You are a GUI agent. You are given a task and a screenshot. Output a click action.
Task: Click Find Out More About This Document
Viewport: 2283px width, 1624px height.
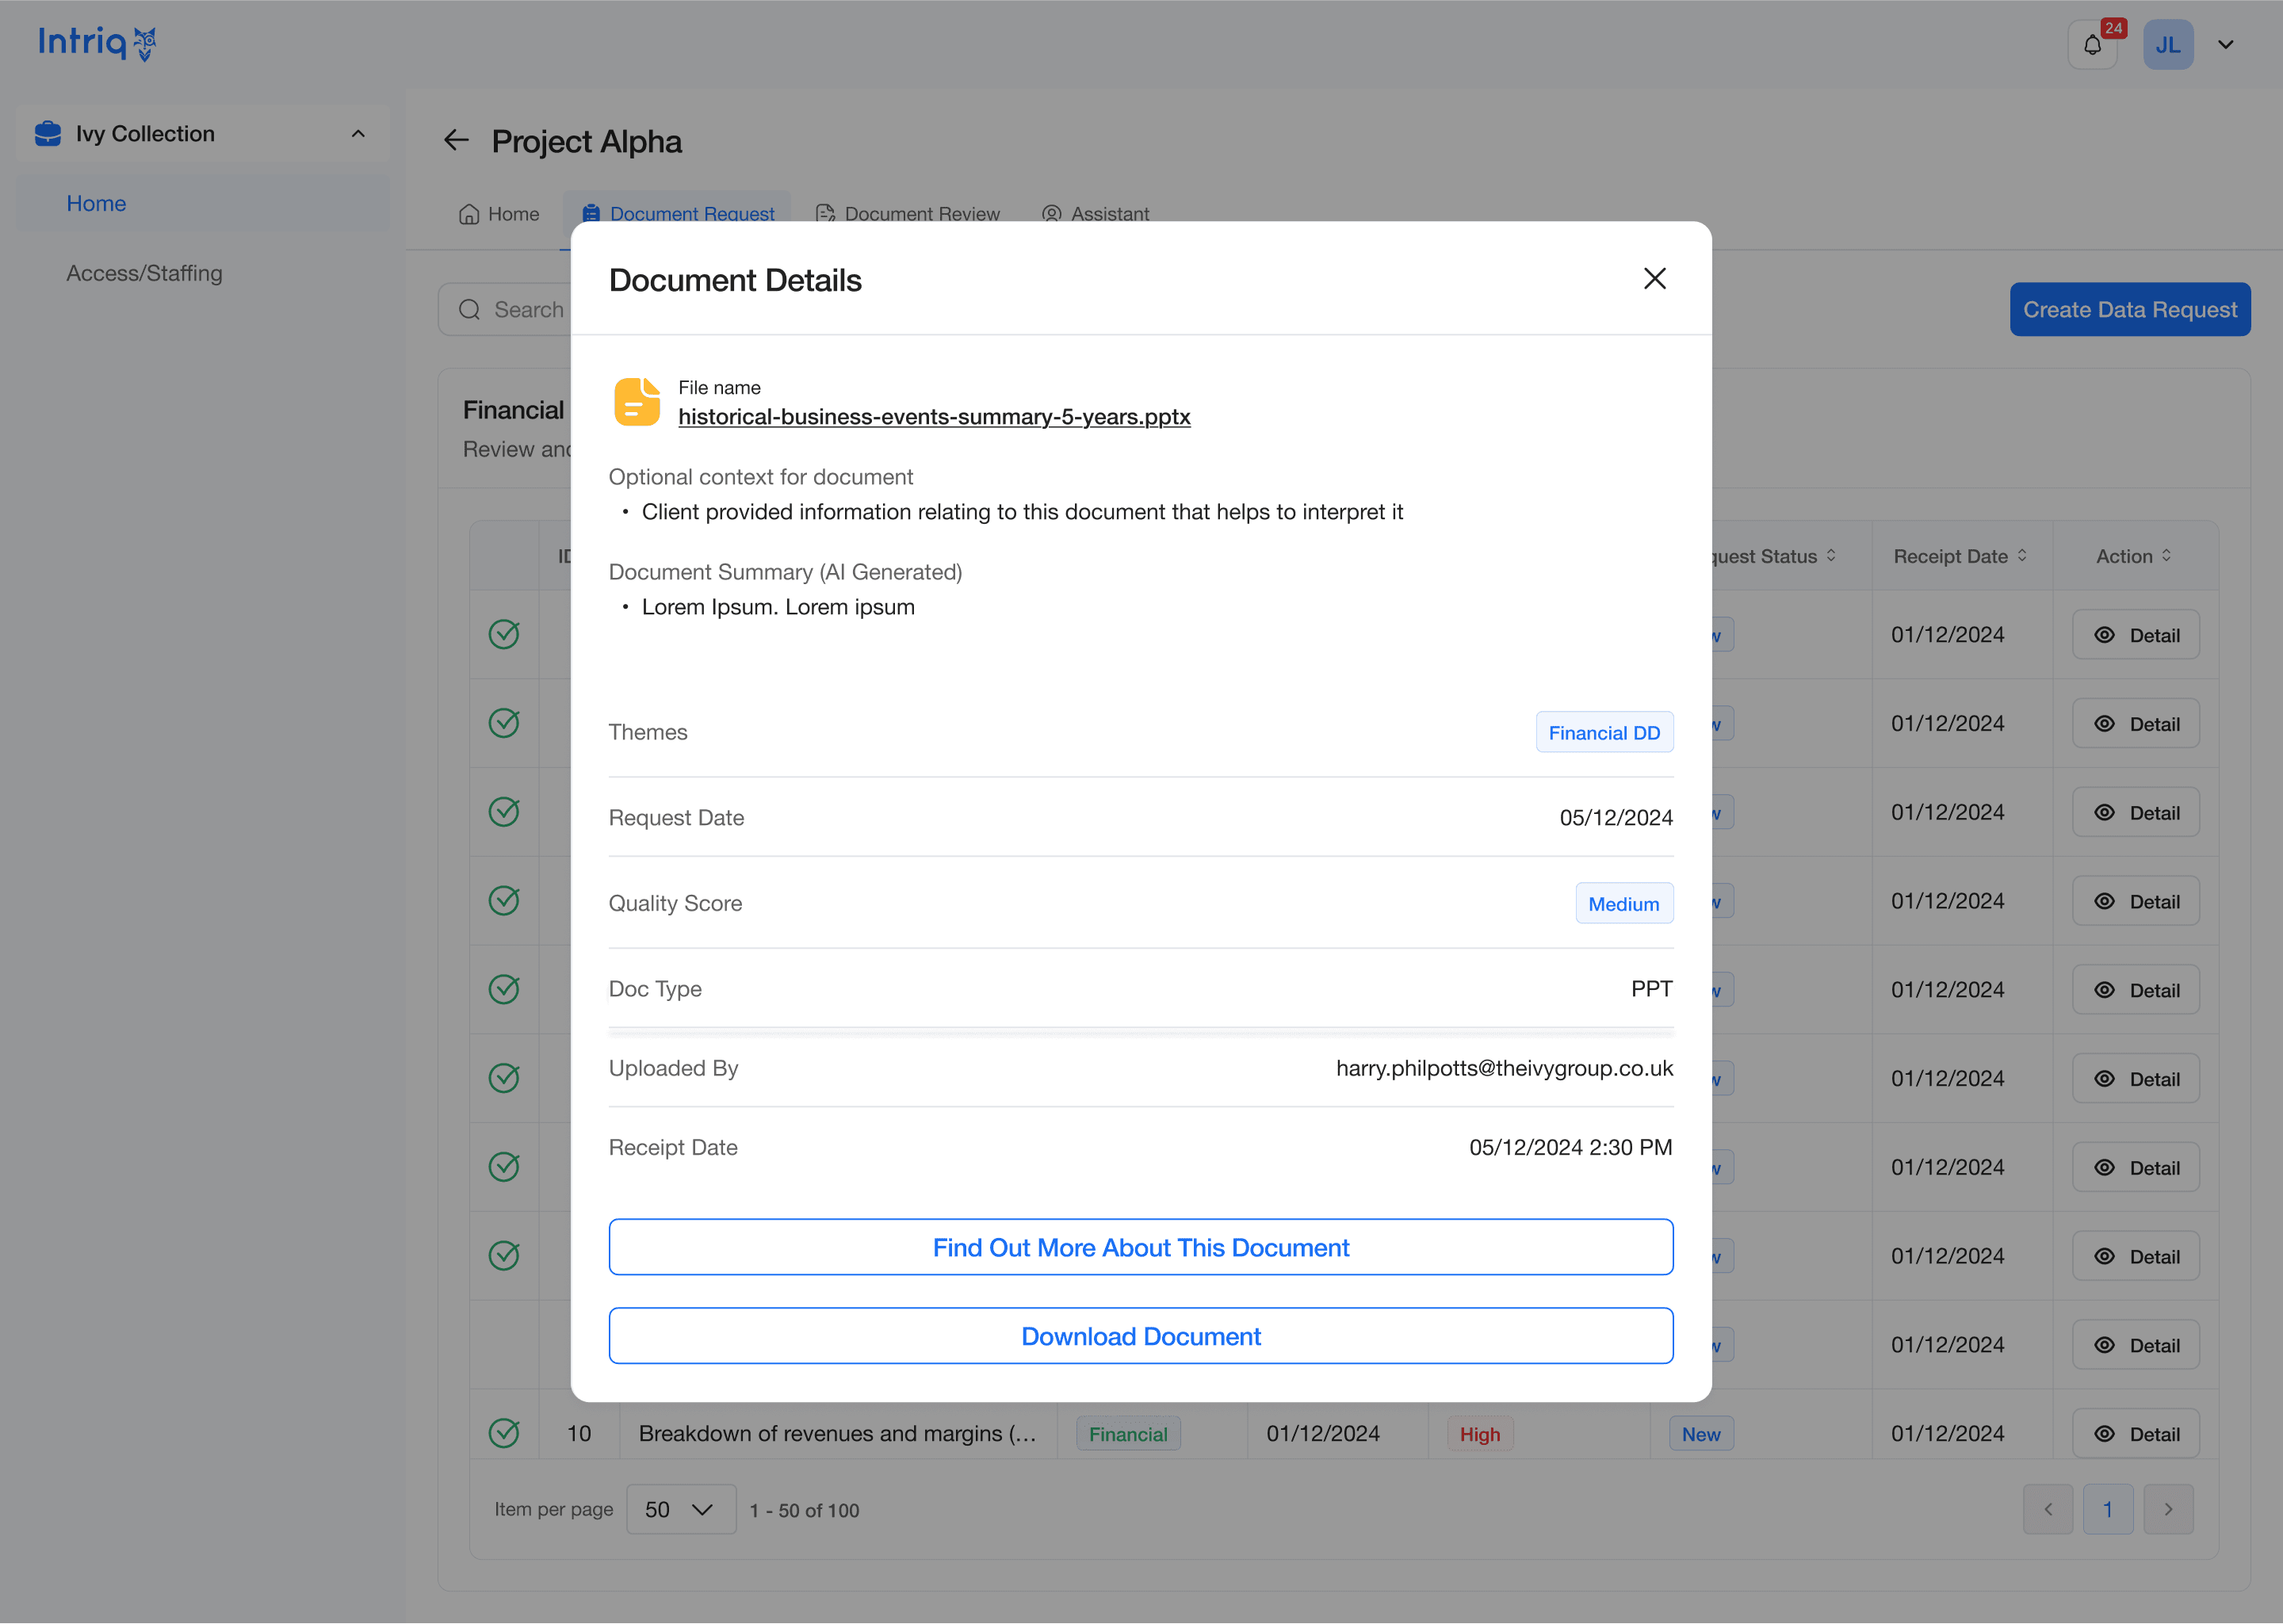tap(1141, 1247)
